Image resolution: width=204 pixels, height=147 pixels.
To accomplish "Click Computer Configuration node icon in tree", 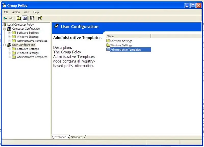I will [x=9, y=29].
